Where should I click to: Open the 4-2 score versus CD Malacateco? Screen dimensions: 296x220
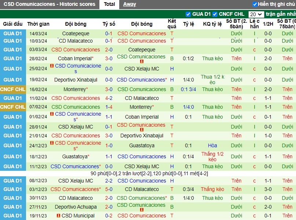tap(109, 98)
